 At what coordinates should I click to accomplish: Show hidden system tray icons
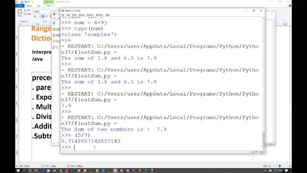point(265,171)
